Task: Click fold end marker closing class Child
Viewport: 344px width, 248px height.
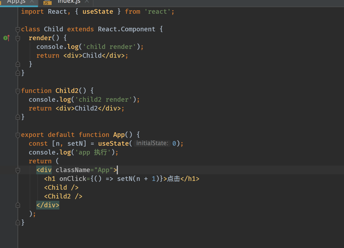Action: pyautogui.click(x=18, y=73)
